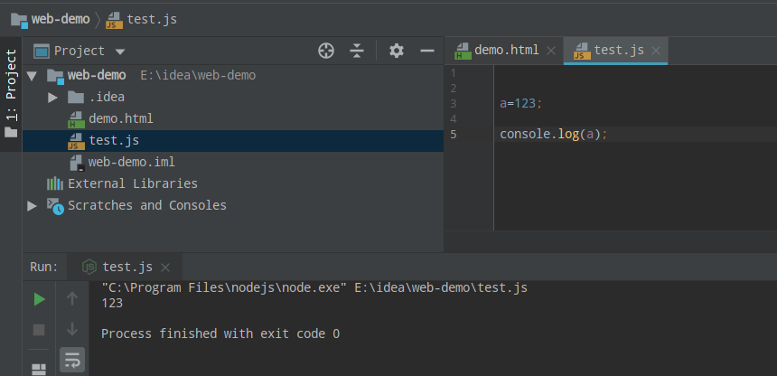The height and width of the screenshot is (376, 777).
Task: Close the test.js editor tab
Action: (x=656, y=51)
